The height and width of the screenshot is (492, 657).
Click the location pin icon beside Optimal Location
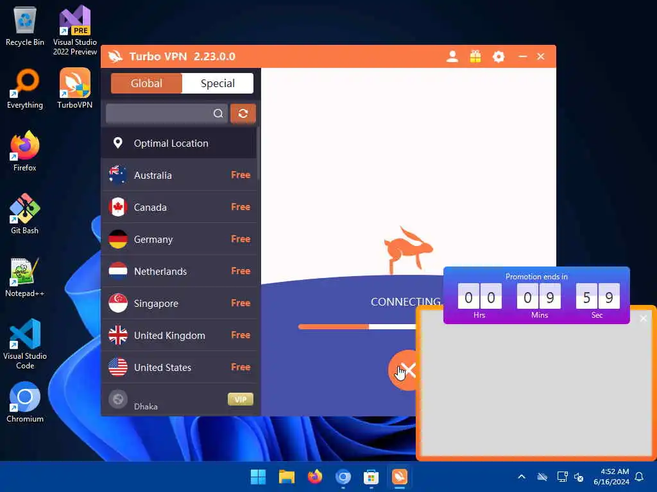(x=118, y=143)
